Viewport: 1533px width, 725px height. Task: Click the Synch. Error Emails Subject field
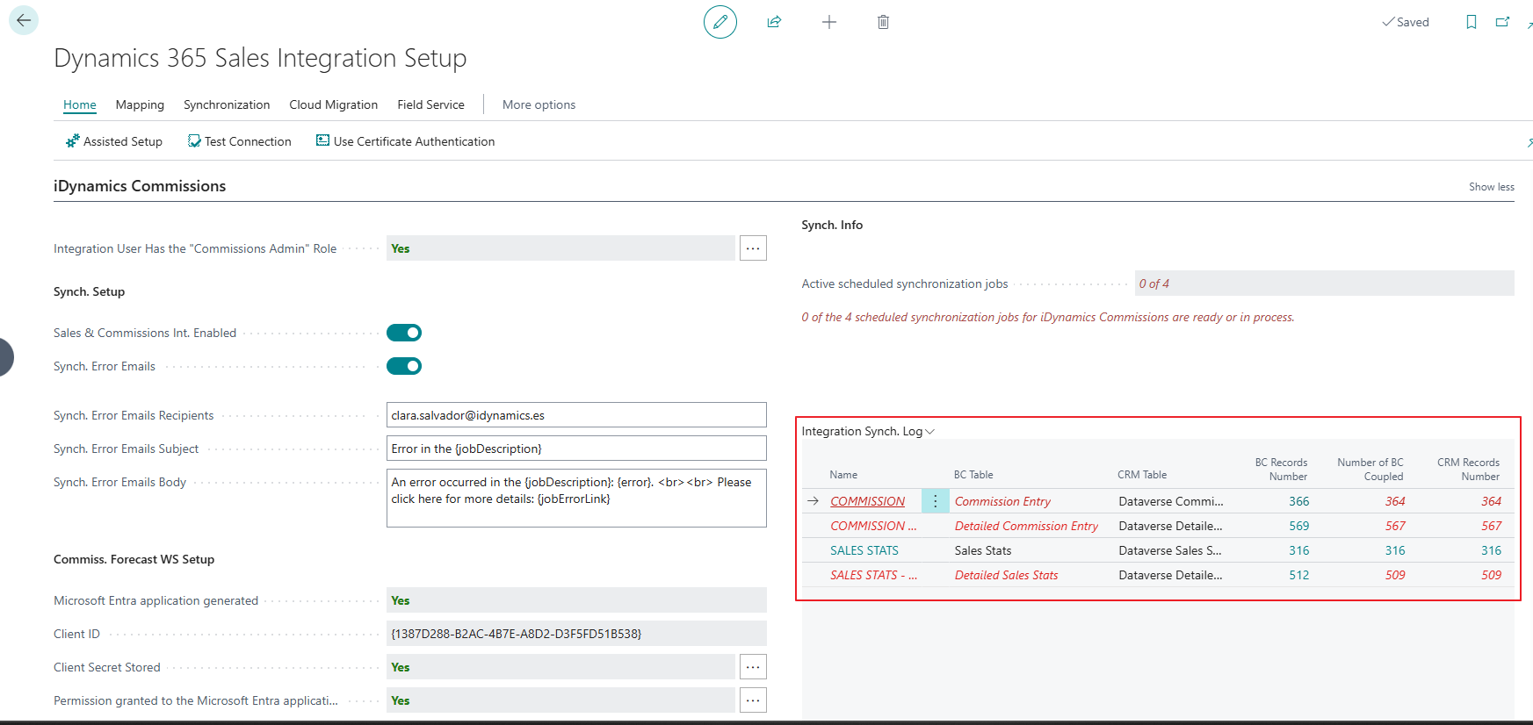[576, 449]
